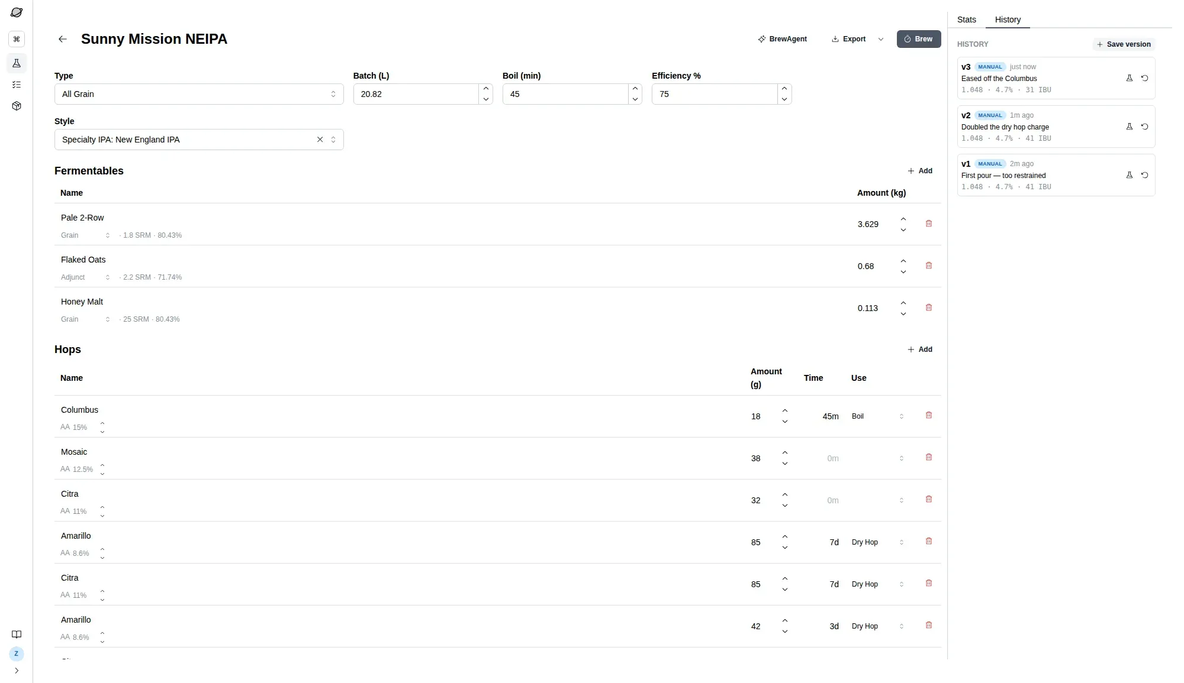The width and height of the screenshot is (1184, 683).
Task: Click the Export button
Action: (848, 39)
